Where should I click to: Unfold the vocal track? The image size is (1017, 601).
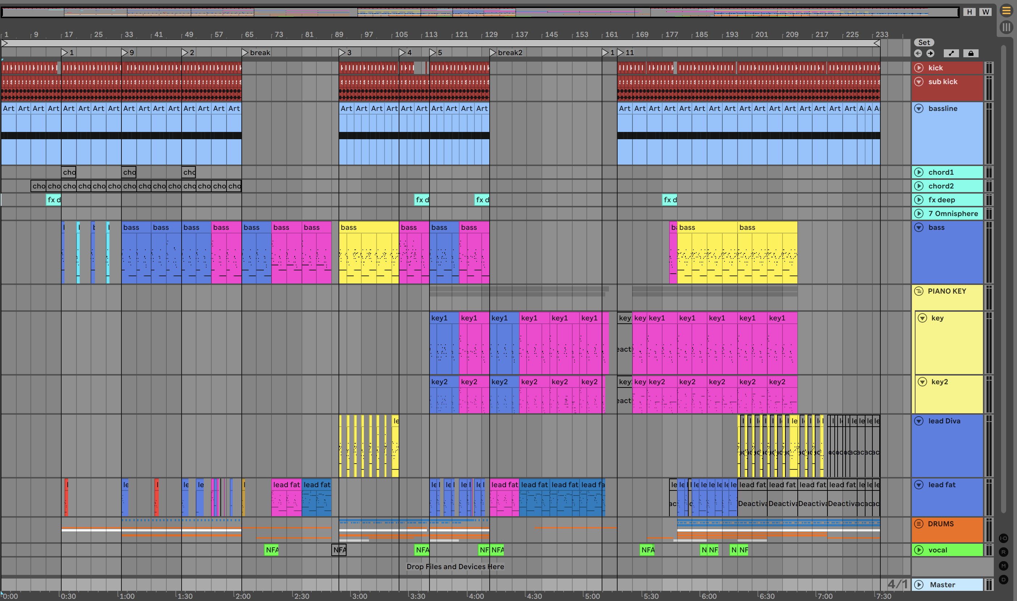919,550
